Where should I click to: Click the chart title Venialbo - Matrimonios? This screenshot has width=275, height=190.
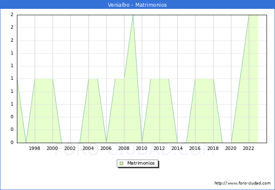[137, 5]
